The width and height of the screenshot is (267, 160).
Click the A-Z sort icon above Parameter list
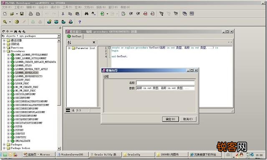(69, 42)
